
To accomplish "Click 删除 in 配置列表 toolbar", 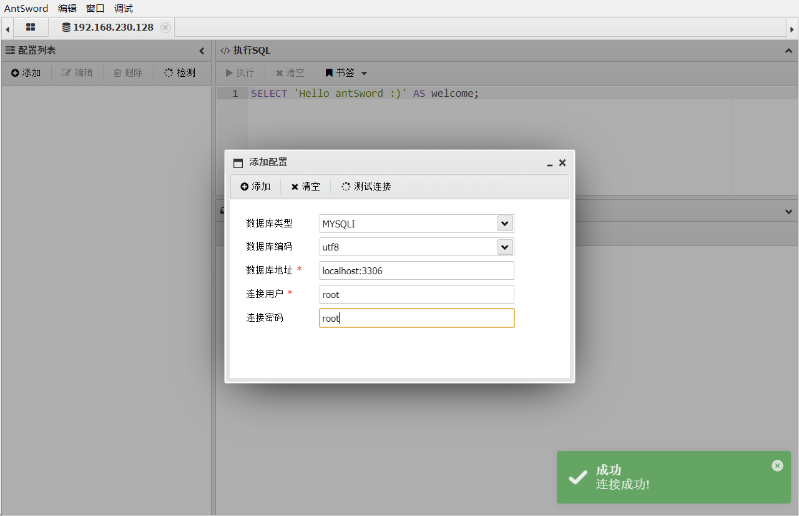I will pyautogui.click(x=128, y=73).
